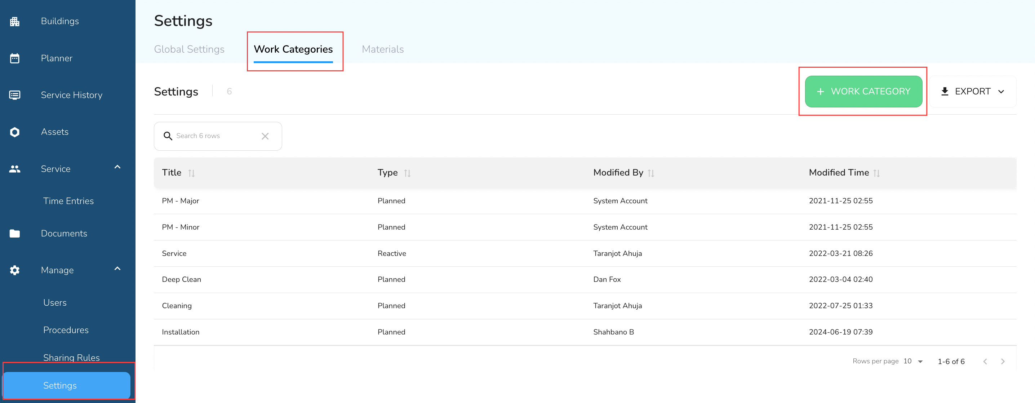Open the Cleaning row
Viewport: 1035px width, 403px height.
pyautogui.click(x=585, y=306)
